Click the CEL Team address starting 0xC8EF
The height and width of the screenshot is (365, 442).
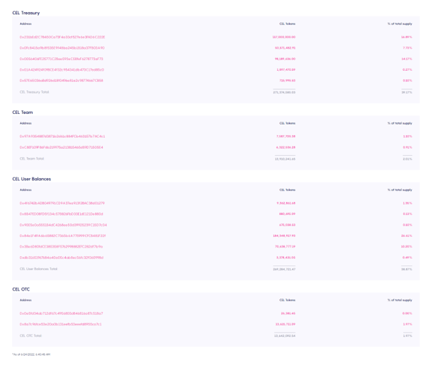(62, 147)
